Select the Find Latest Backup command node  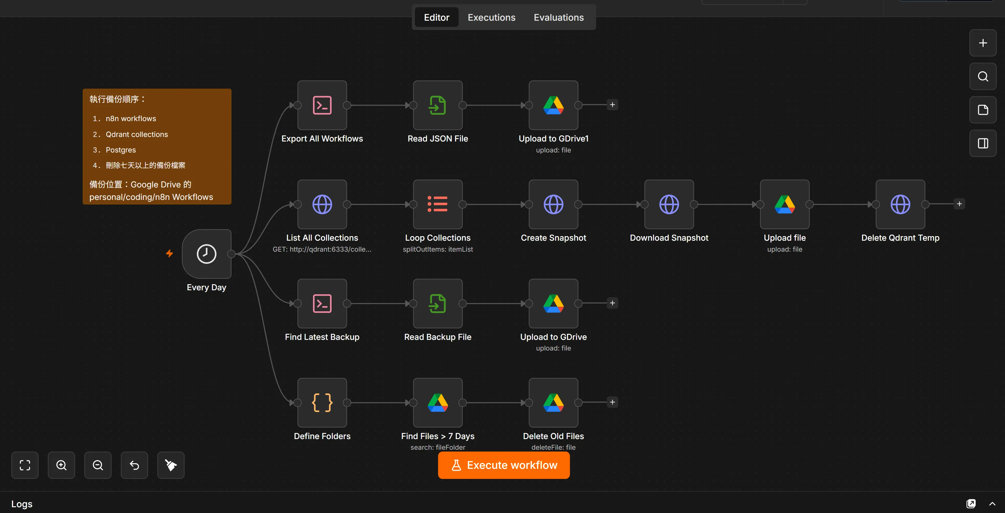pos(322,303)
